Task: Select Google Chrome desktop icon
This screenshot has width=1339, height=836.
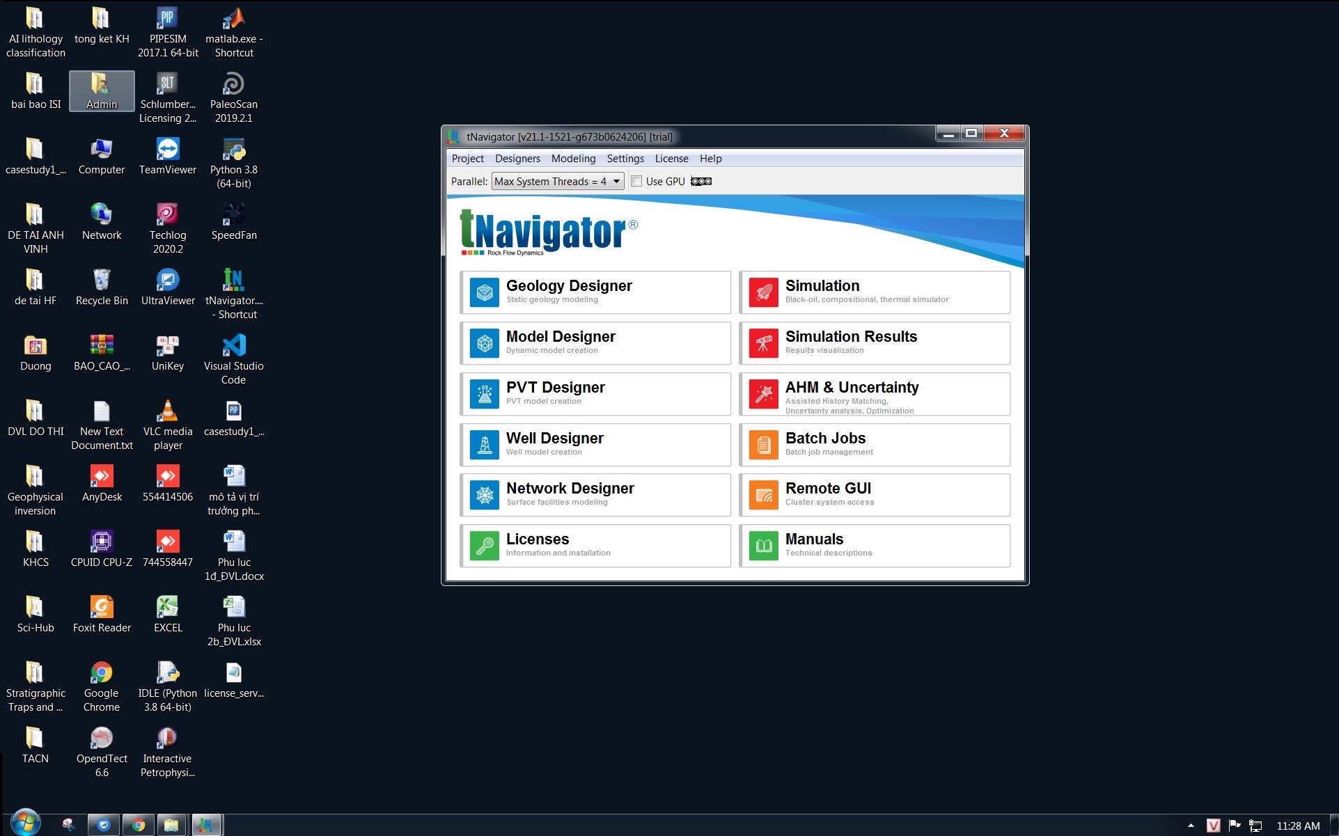Action: coord(102,687)
